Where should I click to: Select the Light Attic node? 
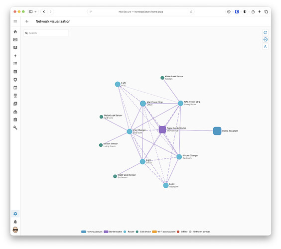tap(118, 84)
